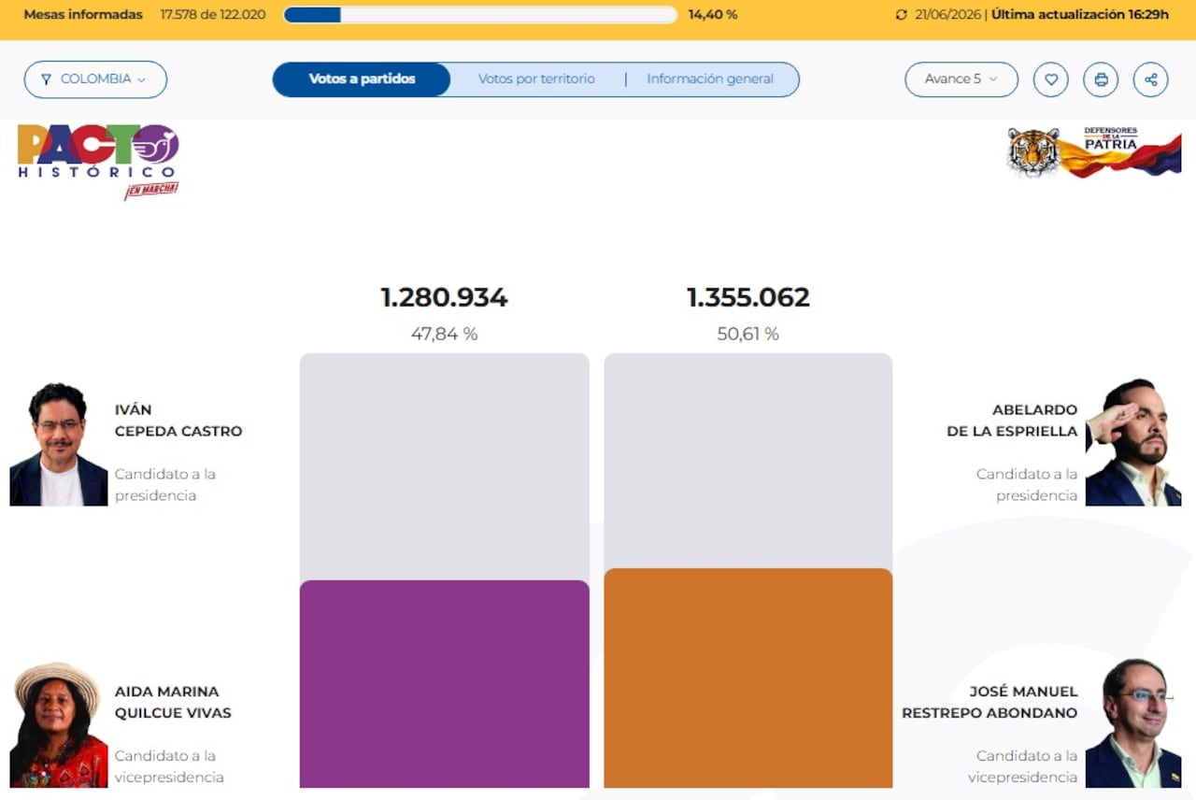The image size is (1196, 800).
Task: Click the refresh icon beside the date
Action: click(901, 15)
